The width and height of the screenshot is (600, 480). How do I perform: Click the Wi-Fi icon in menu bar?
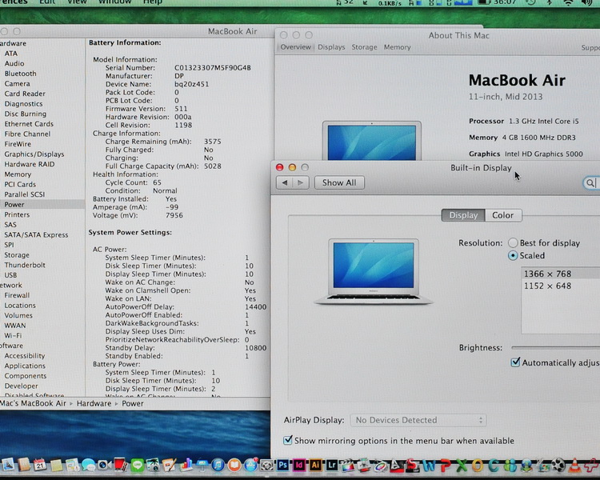click(568, 3)
